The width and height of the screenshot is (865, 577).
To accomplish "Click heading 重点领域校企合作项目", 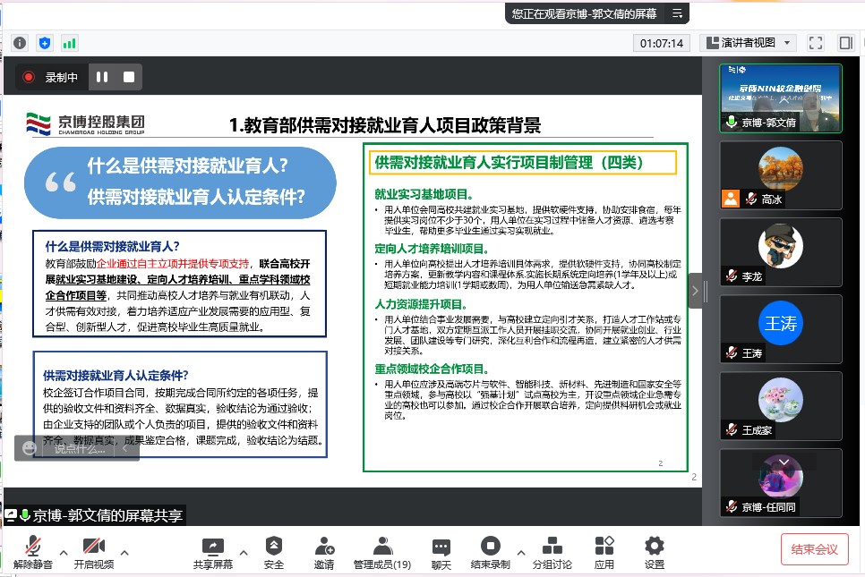I will click(x=432, y=369).
